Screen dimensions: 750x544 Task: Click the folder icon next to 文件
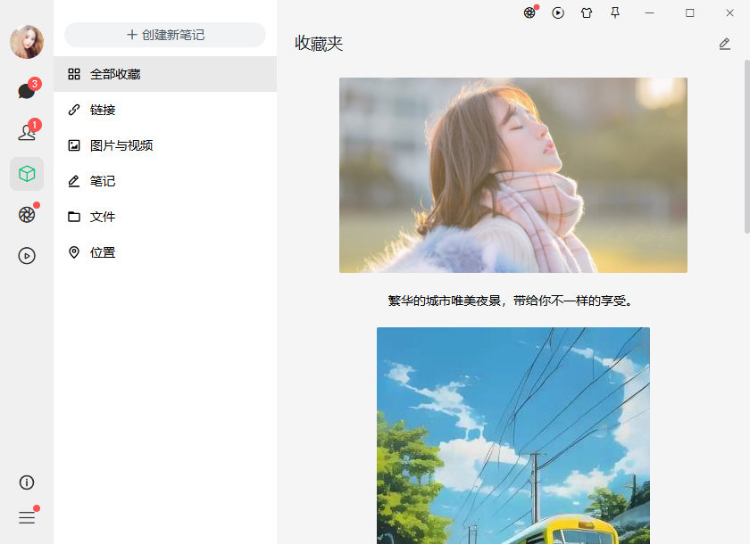click(x=74, y=217)
